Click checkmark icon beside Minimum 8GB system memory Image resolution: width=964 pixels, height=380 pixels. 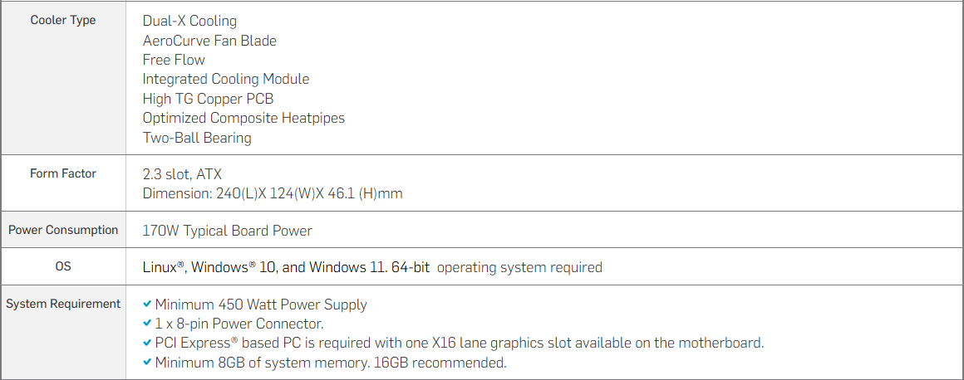[x=147, y=363]
